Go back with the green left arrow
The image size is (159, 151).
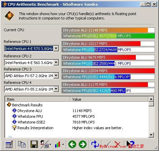[x=72, y=144]
